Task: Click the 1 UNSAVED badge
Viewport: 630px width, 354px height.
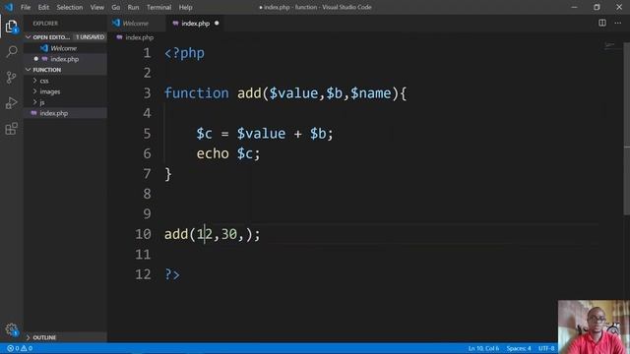Action: point(90,37)
